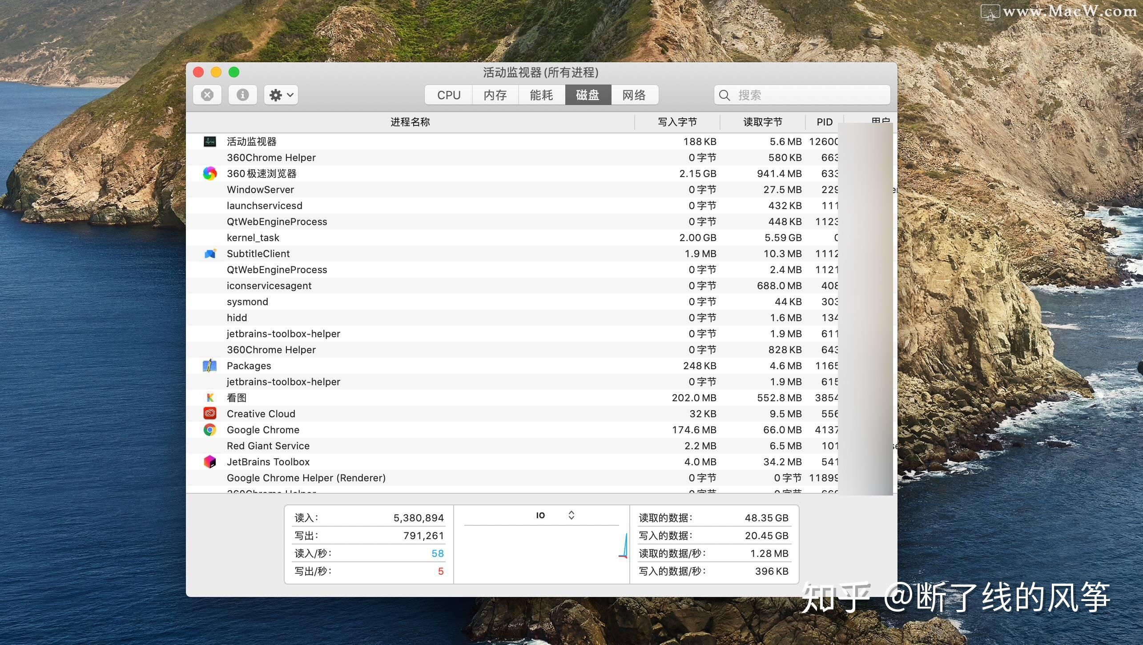Switch to the CPU tab
The image size is (1143, 645).
449,95
